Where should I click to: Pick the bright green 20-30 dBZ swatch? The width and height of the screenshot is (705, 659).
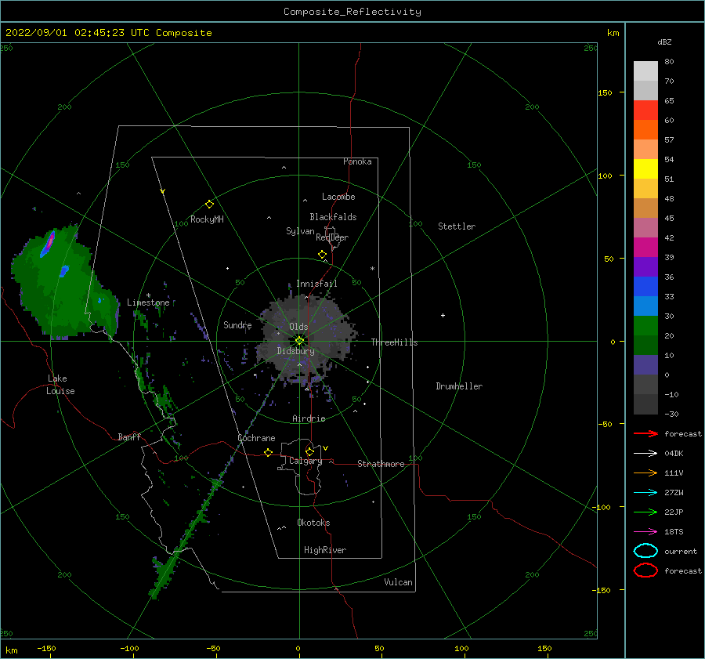(x=645, y=326)
